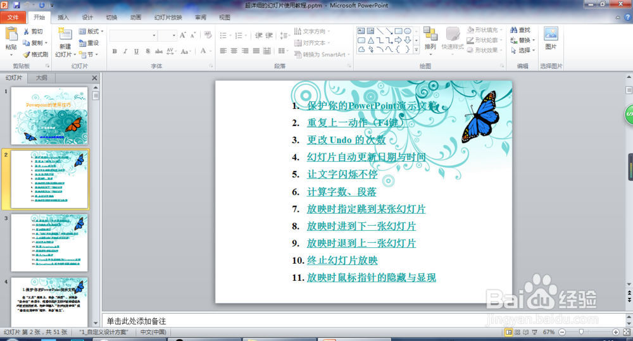Click Shape Outline (形状轮廓) button
633x341 pixels.
coord(483,40)
